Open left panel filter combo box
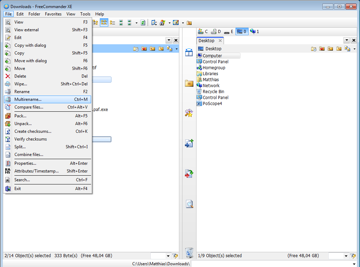 (161, 256)
